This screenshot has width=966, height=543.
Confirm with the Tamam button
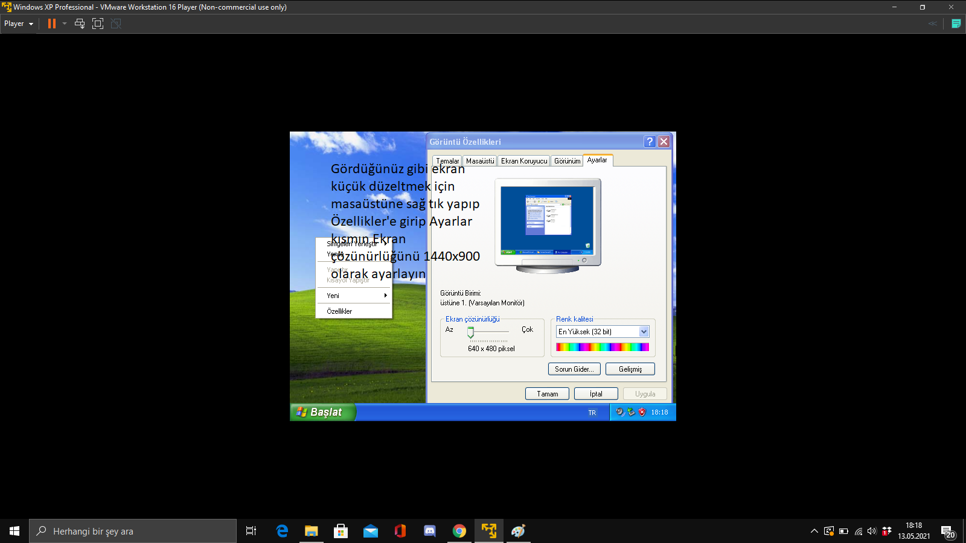[548, 394]
